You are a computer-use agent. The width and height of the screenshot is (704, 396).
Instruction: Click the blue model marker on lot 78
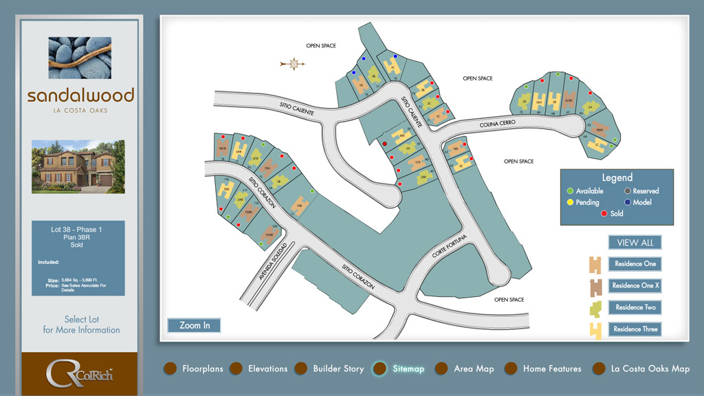(354, 72)
